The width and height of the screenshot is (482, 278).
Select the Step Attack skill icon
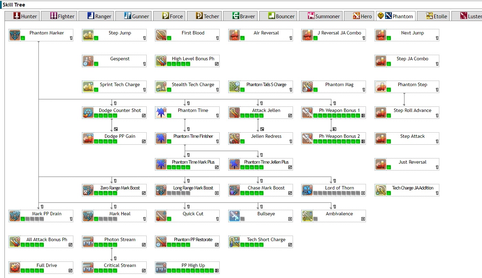point(381,138)
